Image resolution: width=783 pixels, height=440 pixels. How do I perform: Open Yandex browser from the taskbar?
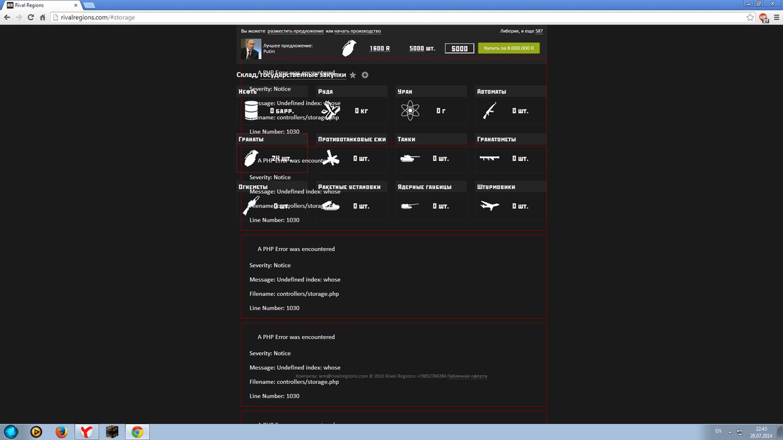87,432
